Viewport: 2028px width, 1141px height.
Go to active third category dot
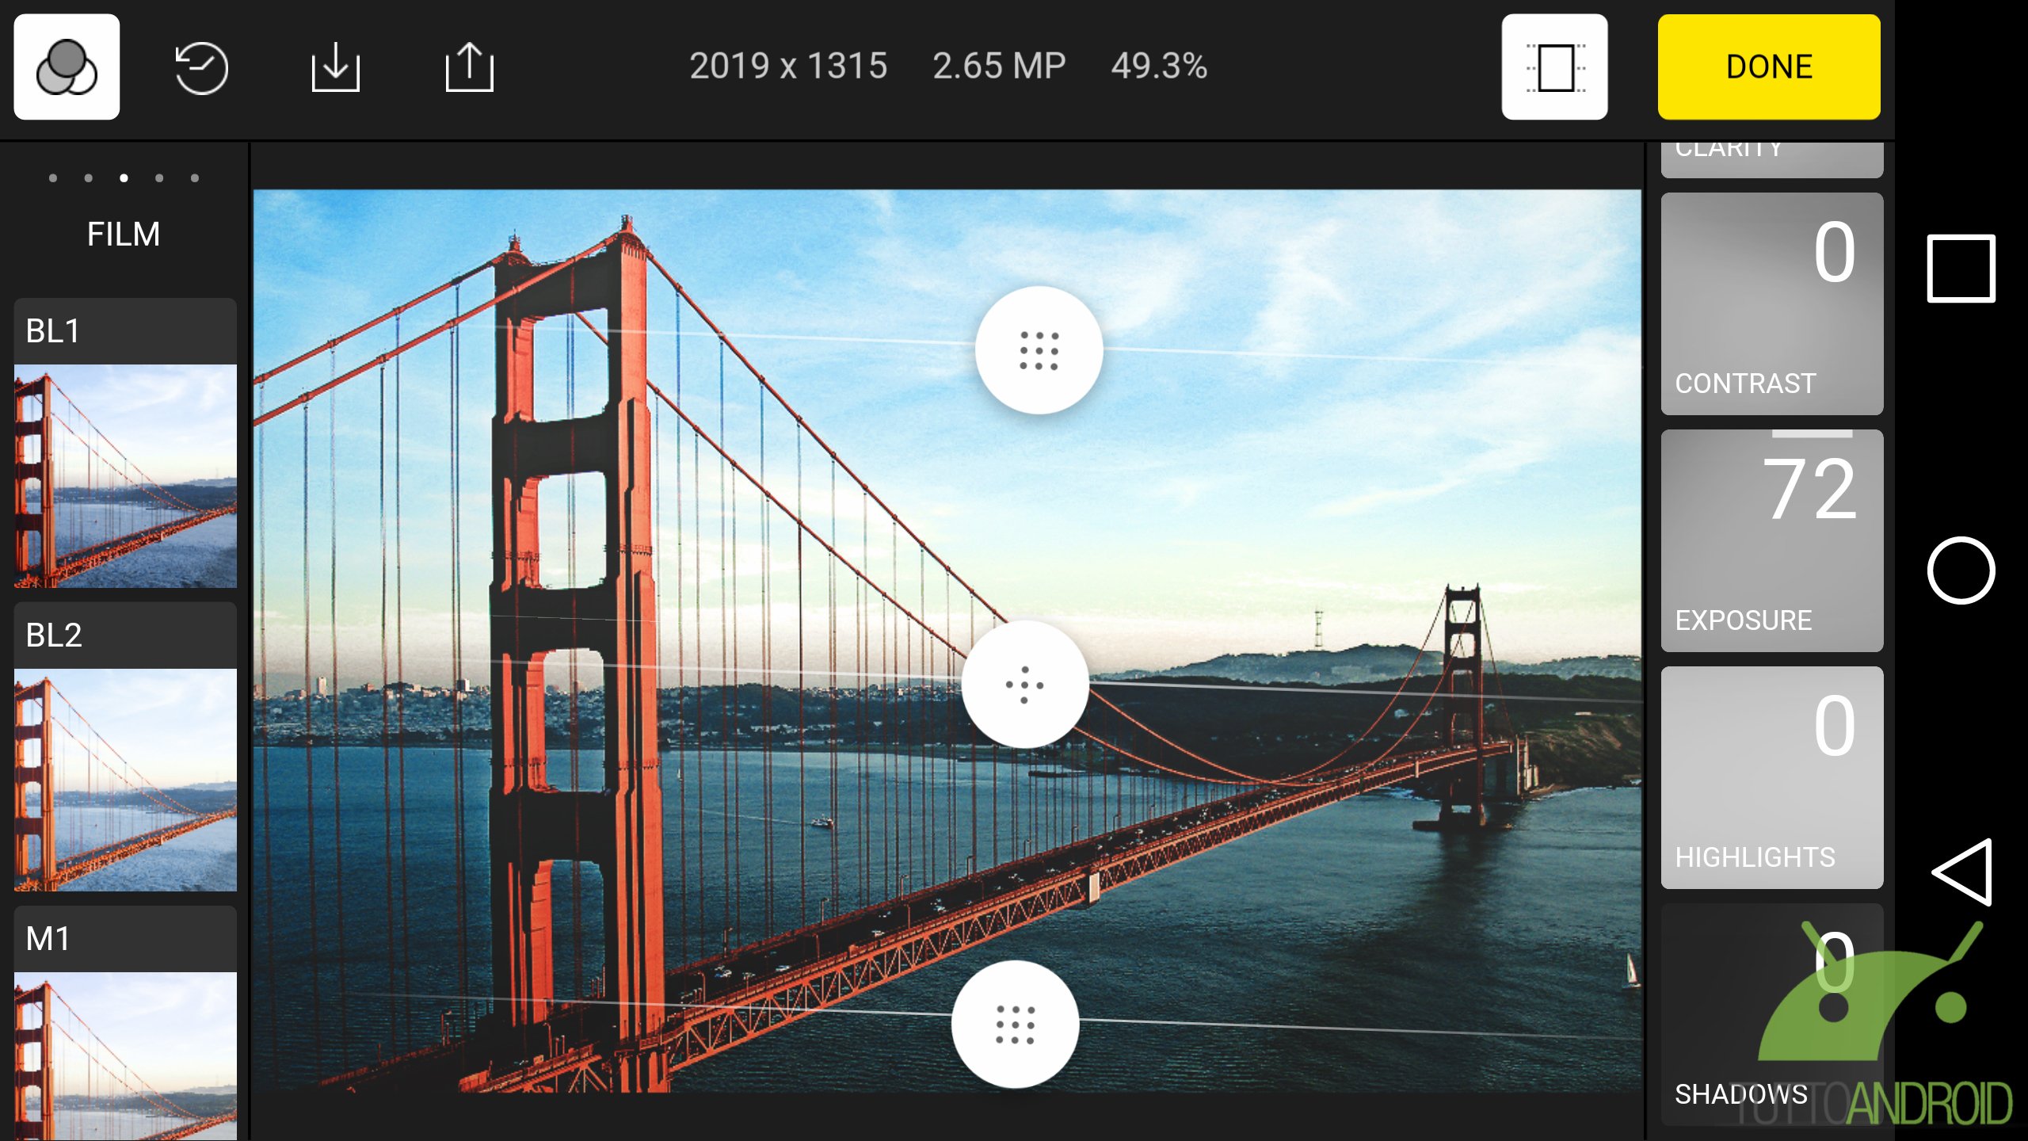124,177
